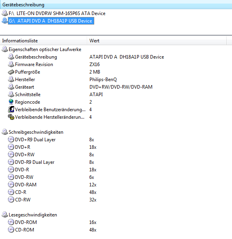Screen dimensions: 232x239
Task: Click the user icon for Verbleibende Benutzeränderungen
Action: pyautogui.click(x=11, y=110)
